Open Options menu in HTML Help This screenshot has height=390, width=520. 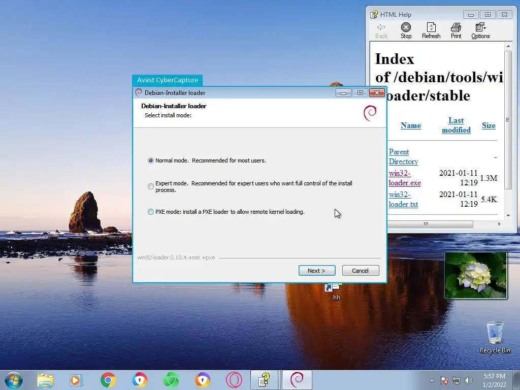(480, 31)
